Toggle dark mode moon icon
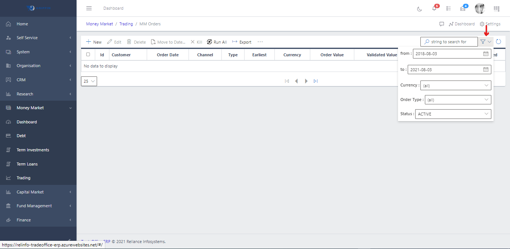Screen dimensions: 510x249 tap(420, 9)
